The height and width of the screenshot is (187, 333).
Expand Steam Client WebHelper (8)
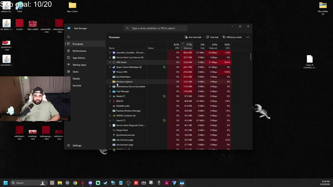pyautogui.click(x=110, y=67)
